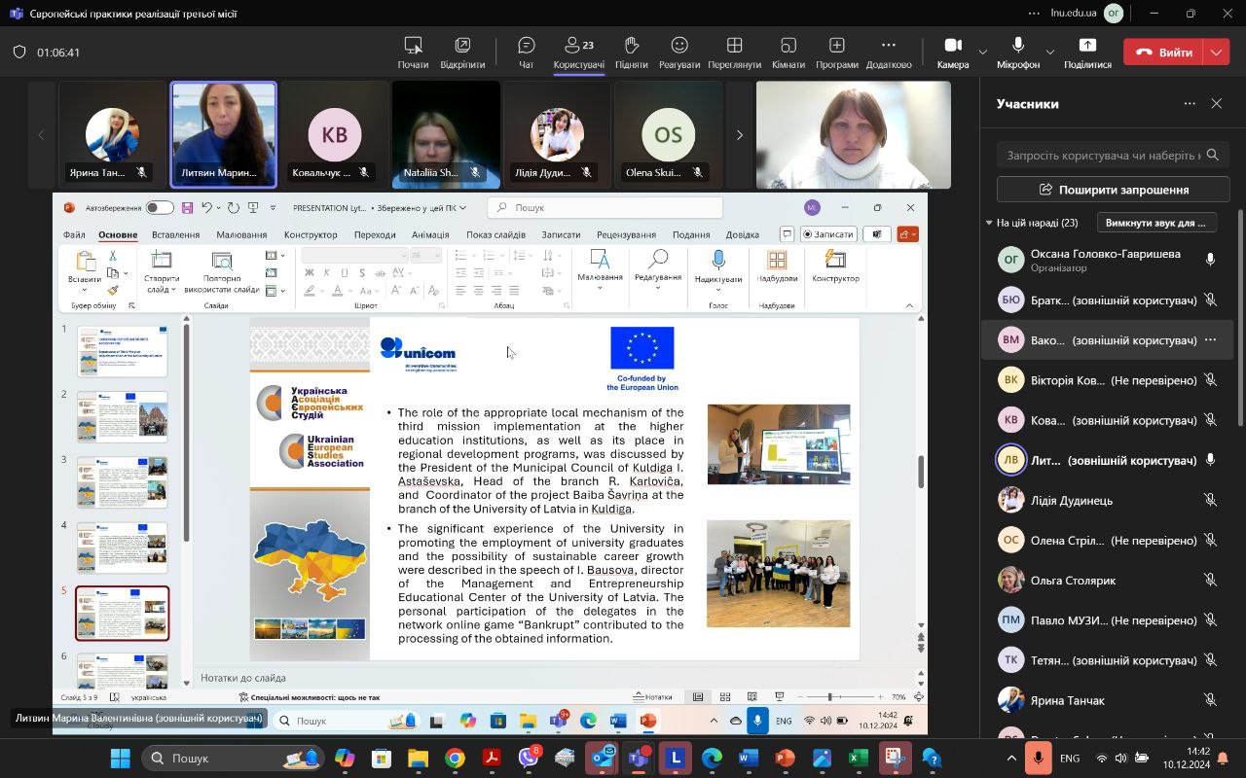Open microphone options dropdown arrow

click(1049, 52)
